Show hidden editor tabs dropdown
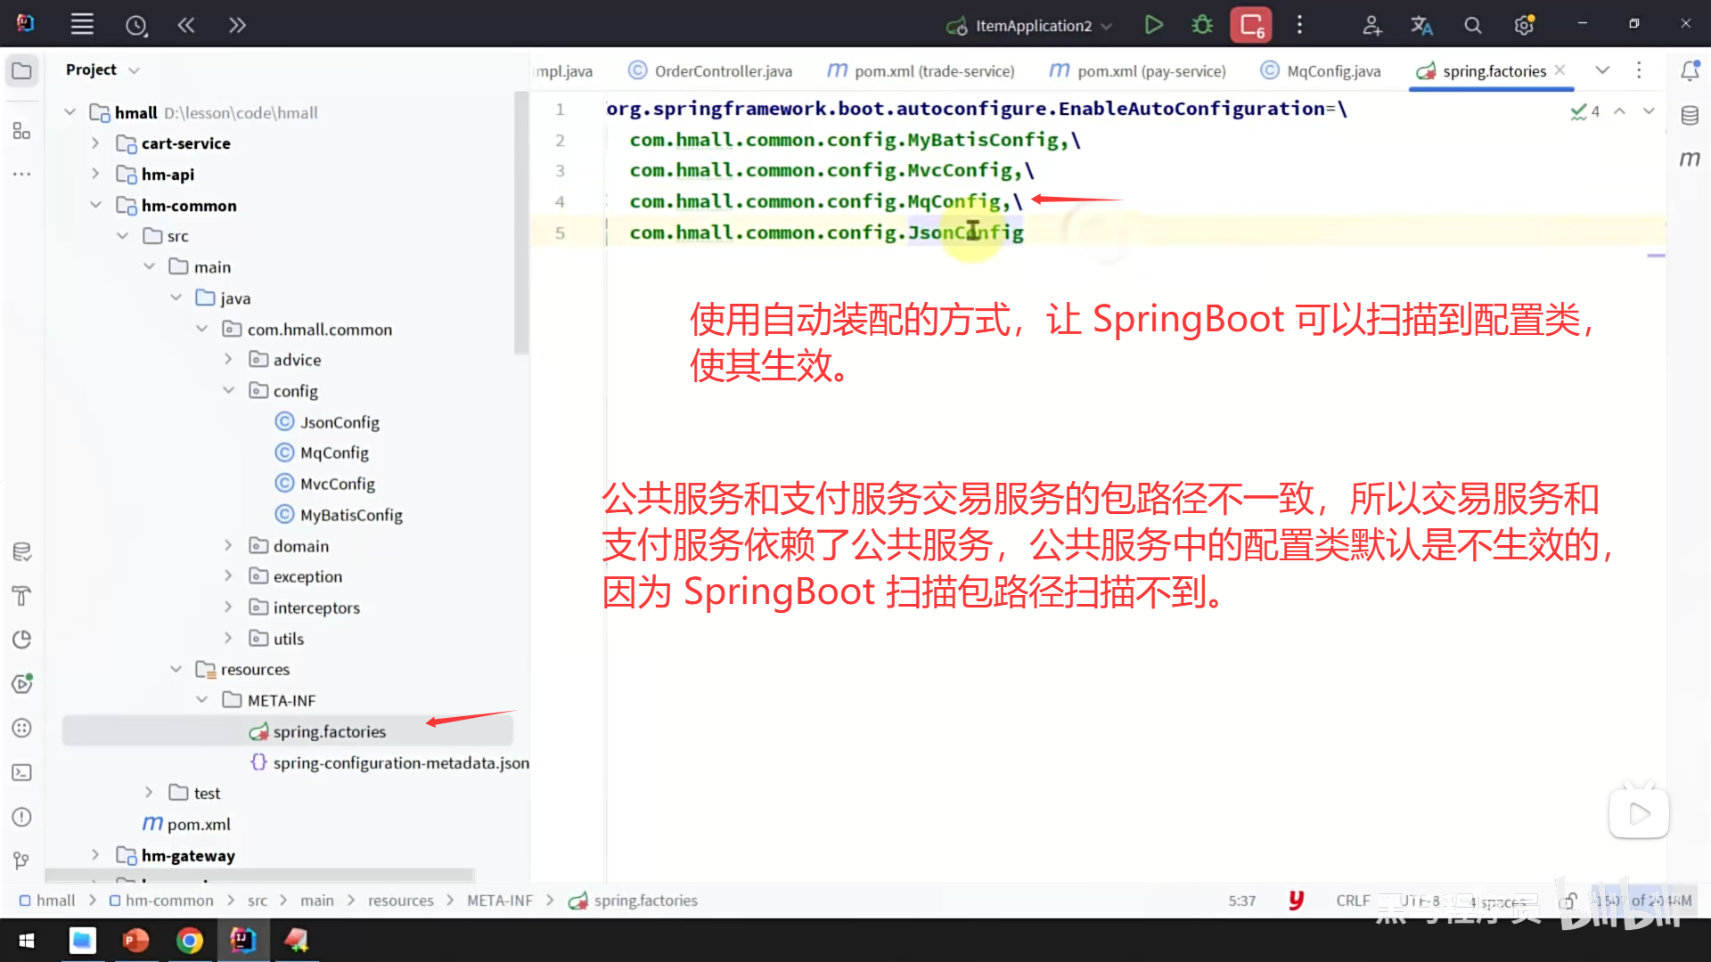The height and width of the screenshot is (962, 1711). coord(1602,70)
